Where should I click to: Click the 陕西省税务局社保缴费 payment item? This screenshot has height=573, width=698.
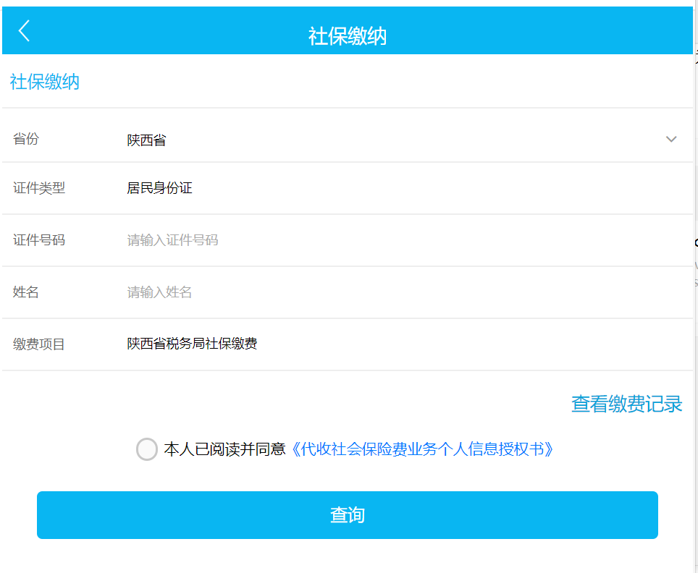coord(193,344)
